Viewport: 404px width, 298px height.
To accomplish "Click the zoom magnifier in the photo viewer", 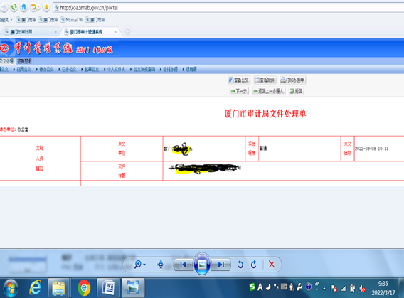I will click(x=138, y=265).
